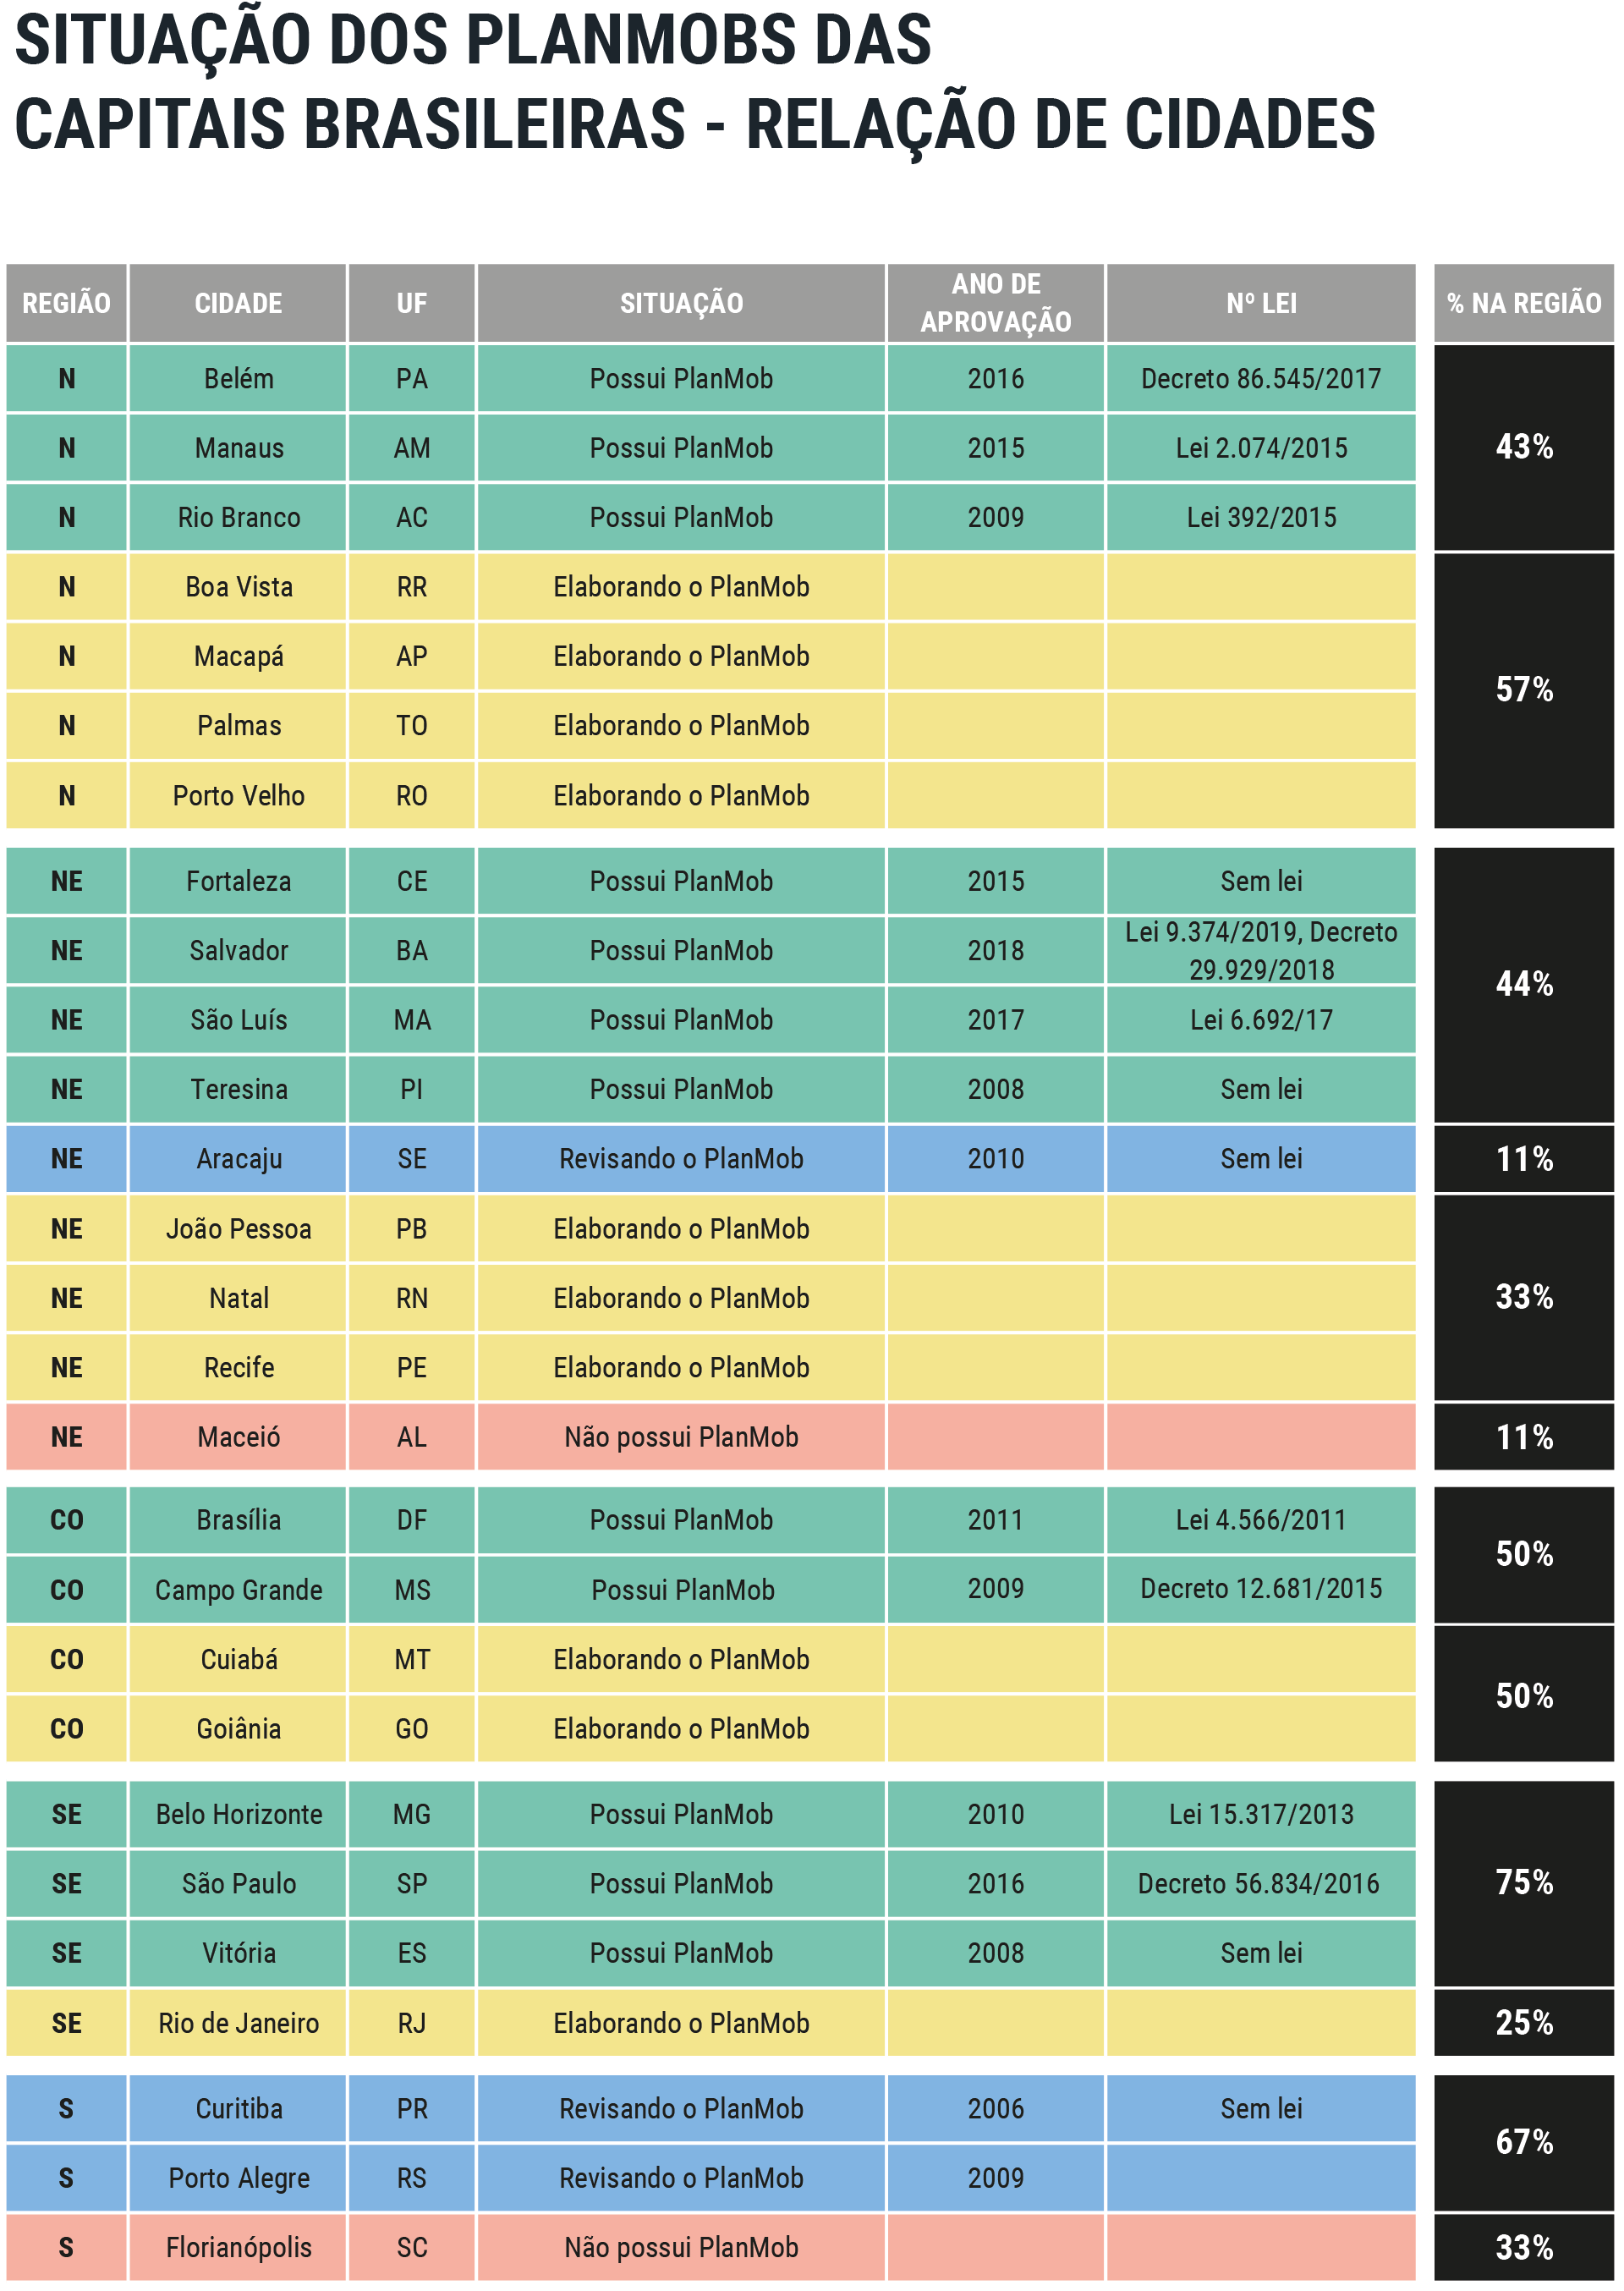The height and width of the screenshot is (2291, 1624).
Task: Click the SITUAÇÃO column header
Action: pyautogui.click(x=681, y=303)
